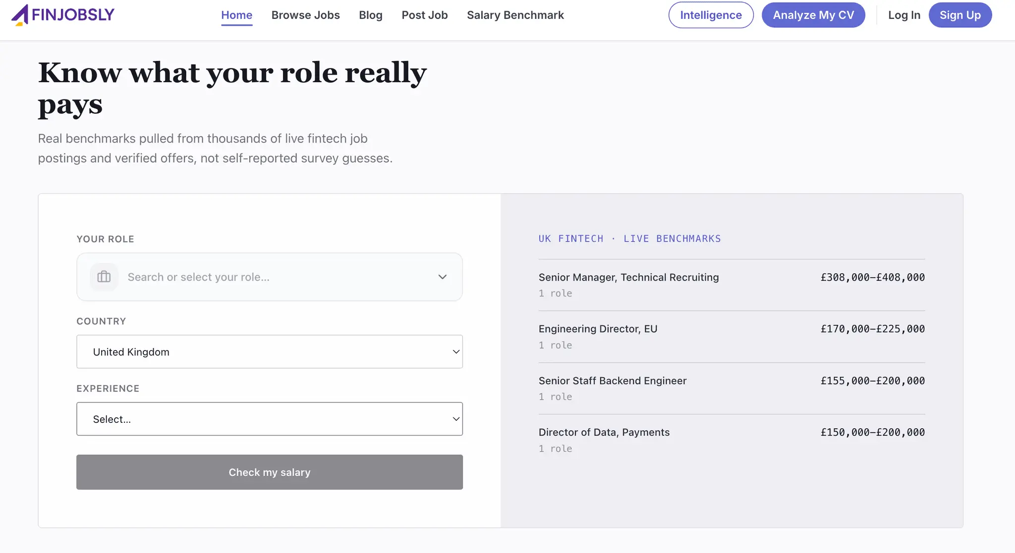Viewport: 1015px width, 553px height.
Task: Expand the role search chevron
Action: 443,277
